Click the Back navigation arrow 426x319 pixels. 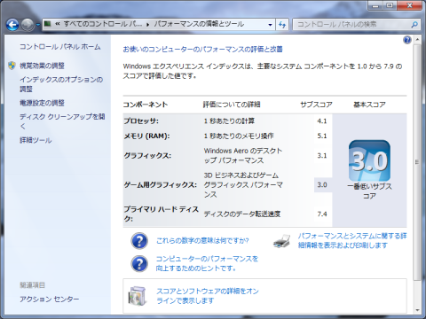12,25
